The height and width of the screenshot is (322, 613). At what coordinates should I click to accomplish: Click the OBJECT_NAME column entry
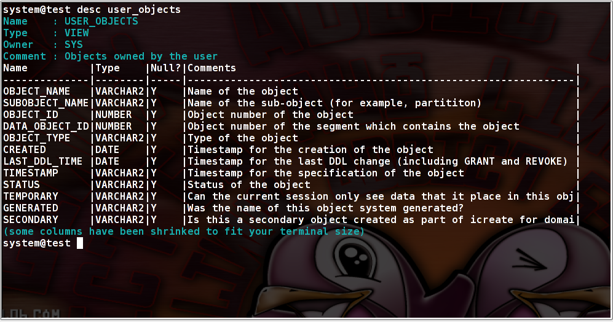pos(37,92)
